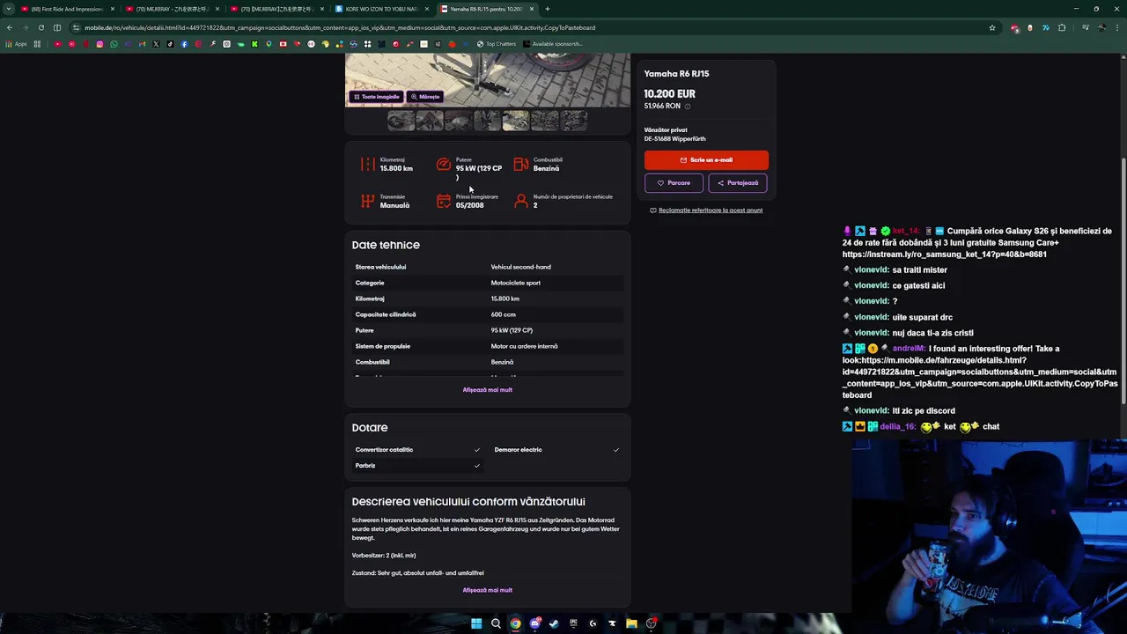
Task: Click the Demaror electric feature row
Action: pyautogui.click(x=556, y=450)
